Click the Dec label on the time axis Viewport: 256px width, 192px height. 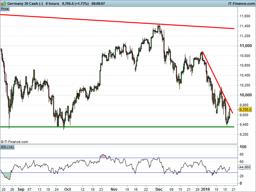(159, 189)
